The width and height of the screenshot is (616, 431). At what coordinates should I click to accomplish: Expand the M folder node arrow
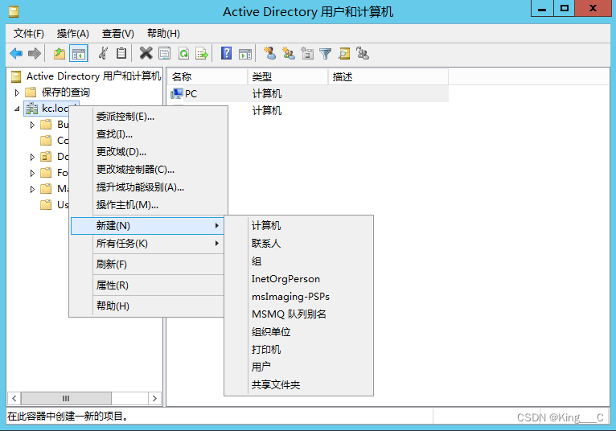(x=32, y=190)
